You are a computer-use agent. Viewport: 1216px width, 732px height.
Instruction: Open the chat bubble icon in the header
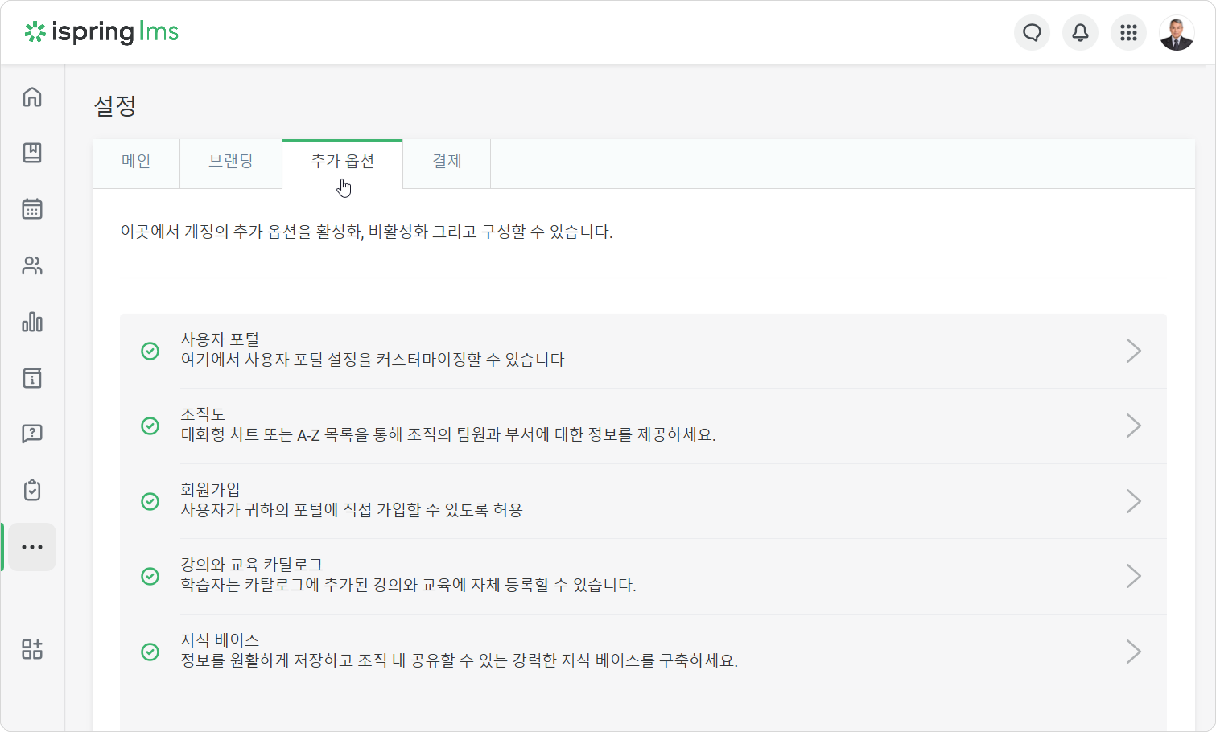[x=1032, y=33]
